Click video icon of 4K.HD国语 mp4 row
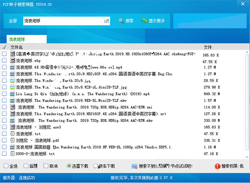This screenshot has height=183, width=250. pos(12,67)
